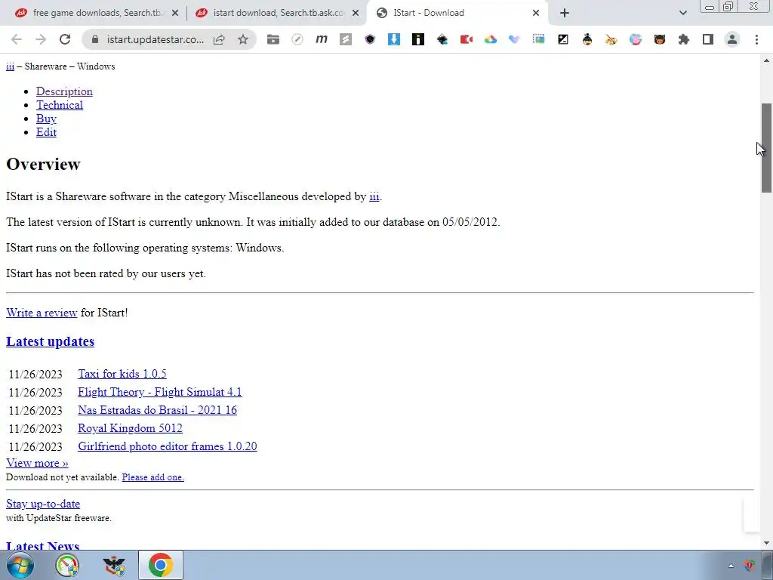
Task: Click the 'Please add one.' link
Action: coord(152,477)
